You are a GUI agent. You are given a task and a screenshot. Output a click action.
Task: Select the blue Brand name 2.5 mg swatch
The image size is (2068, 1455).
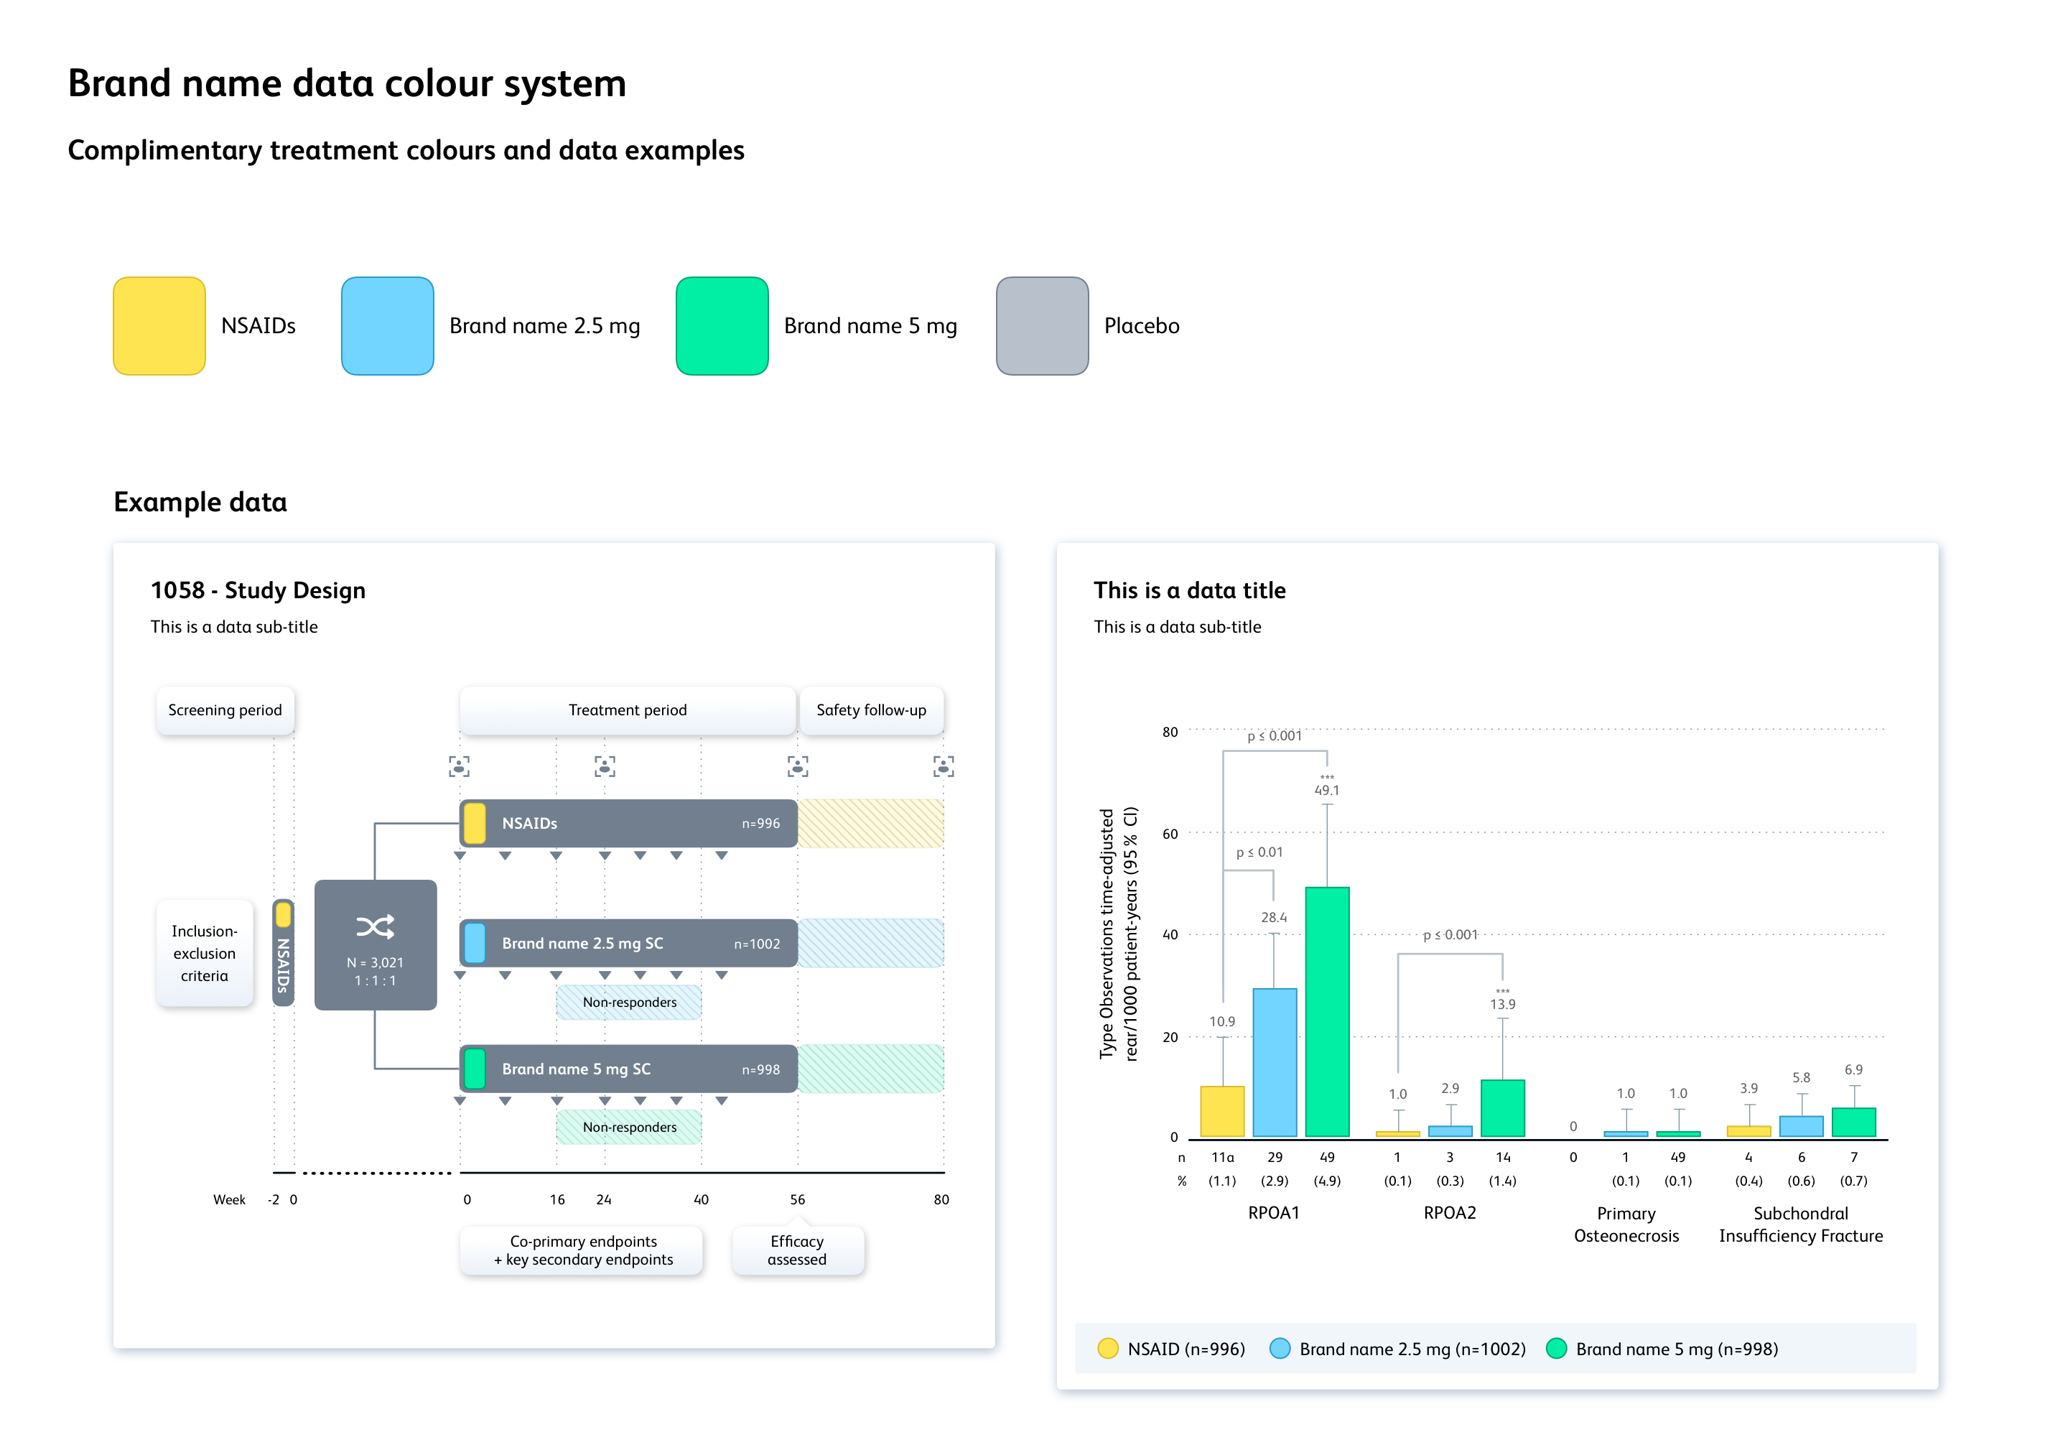pyautogui.click(x=387, y=325)
